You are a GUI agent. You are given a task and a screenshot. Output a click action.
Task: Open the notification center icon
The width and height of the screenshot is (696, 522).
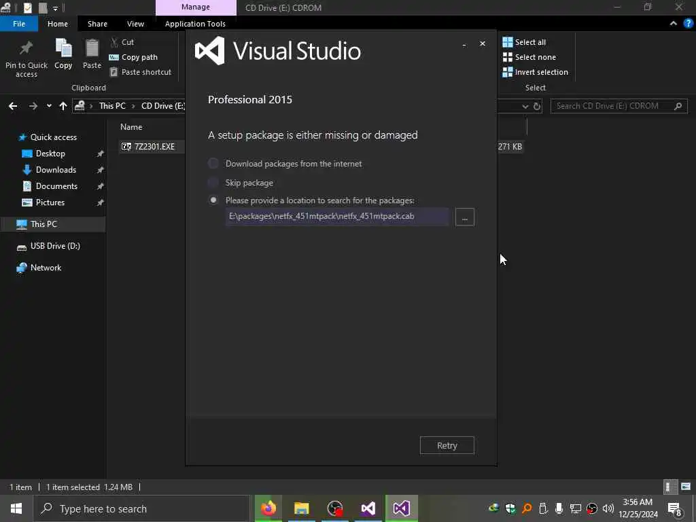[x=675, y=508]
